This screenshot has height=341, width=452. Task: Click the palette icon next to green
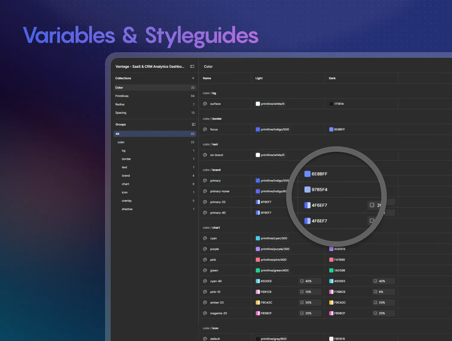pos(205,270)
